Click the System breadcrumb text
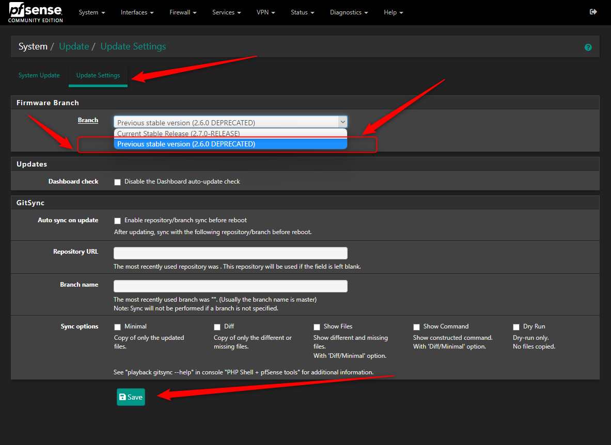 pos(33,46)
